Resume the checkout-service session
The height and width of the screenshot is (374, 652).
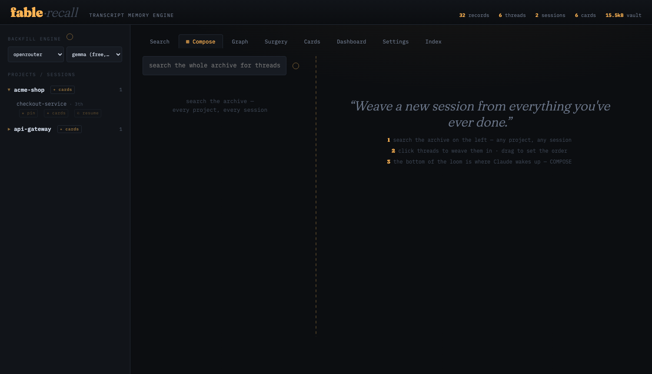coord(88,113)
